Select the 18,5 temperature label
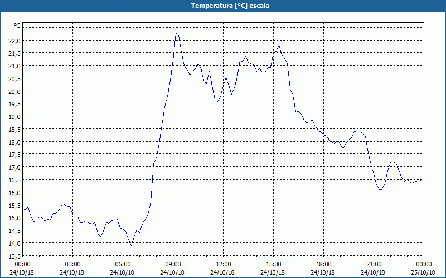This screenshot has height=278, width=446. [15, 130]
